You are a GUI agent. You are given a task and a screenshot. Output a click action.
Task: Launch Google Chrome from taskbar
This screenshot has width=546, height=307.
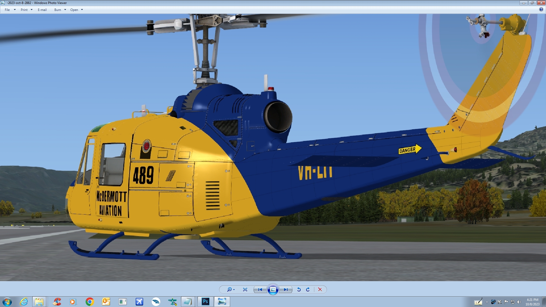point(90,302)
